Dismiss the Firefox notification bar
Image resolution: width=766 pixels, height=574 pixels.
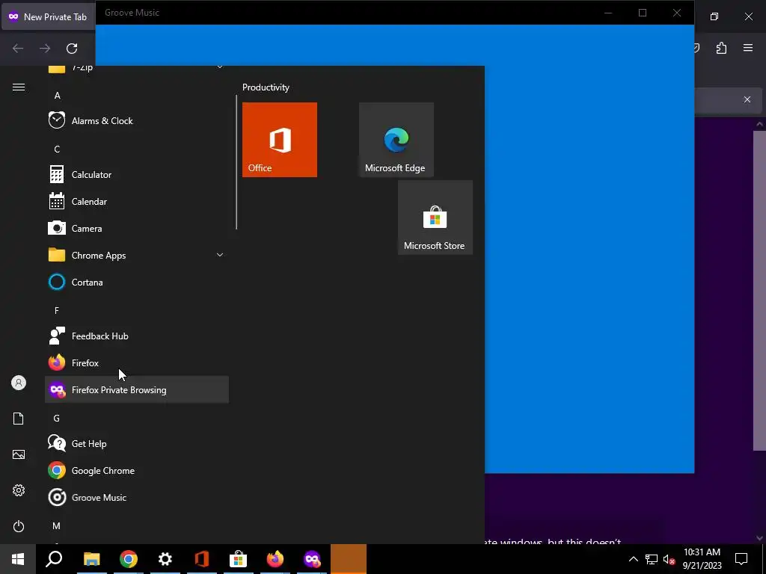click(x=747, y=99)
